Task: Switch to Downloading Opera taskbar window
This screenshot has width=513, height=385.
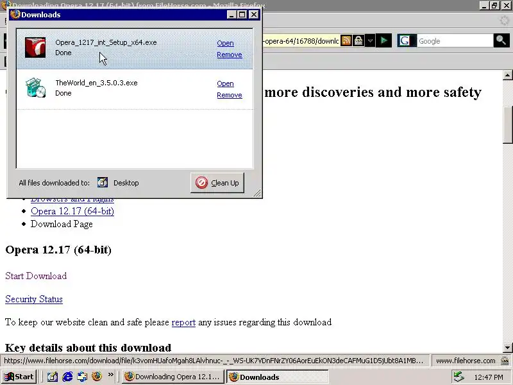Action: pyautogui.click(x=173, y=377)
